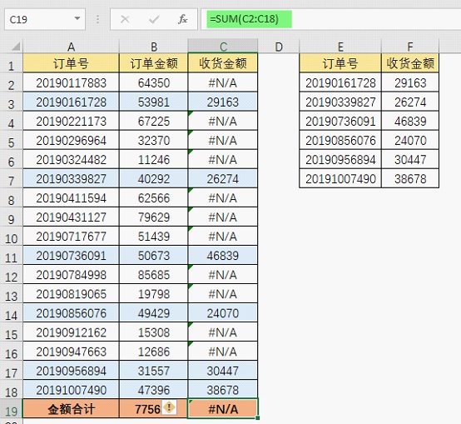Expand the Name Box dropdown arrow
Image resolution: width=461 pixels, height=424 pixels.
[x=77, y=18]
